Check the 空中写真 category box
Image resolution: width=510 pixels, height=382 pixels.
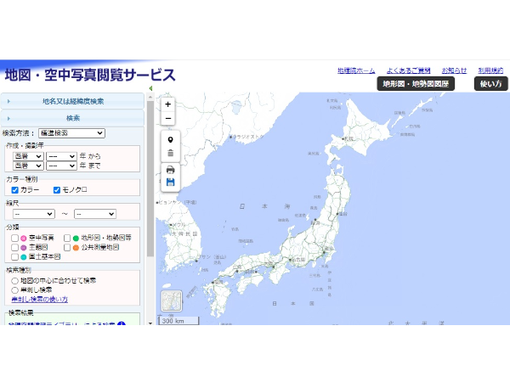coord(14,238)
